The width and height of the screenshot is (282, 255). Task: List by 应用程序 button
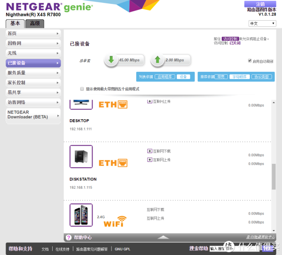pos(165,77)
